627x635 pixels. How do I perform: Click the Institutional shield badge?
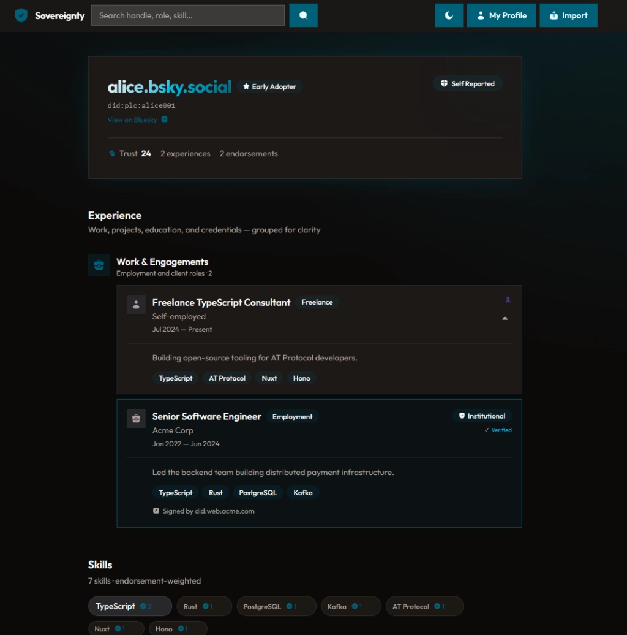pos(482,416)
